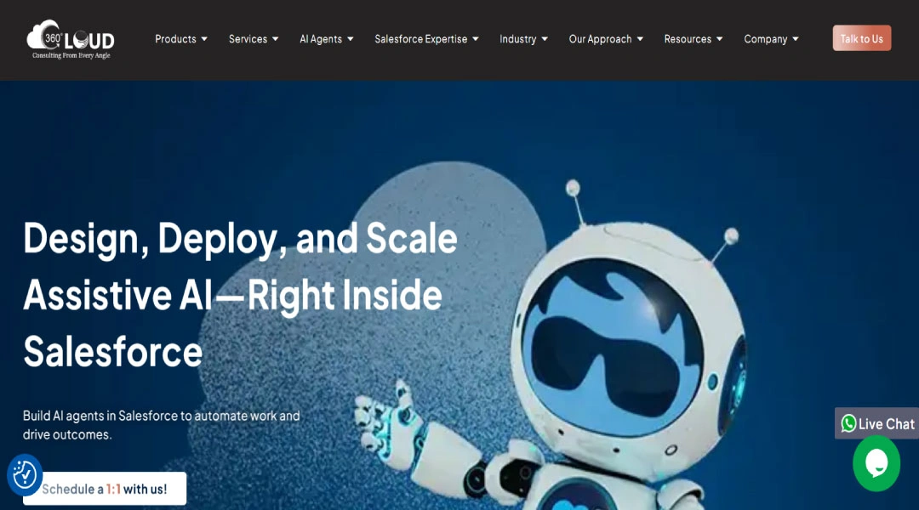Screen dimensions: 919x510
Task: Click the WhatsApp icon
Action: click(x=848, y=423)
